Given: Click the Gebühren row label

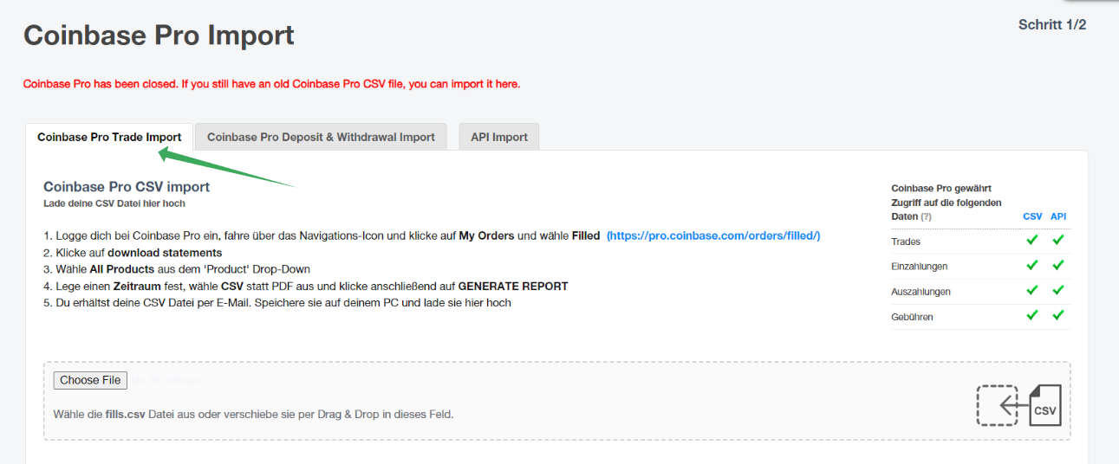Looking at the screenshot, I should click(912, 317).
